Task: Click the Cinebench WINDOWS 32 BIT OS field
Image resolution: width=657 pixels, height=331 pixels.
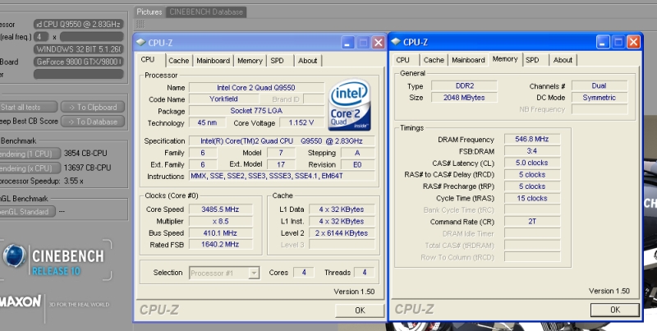Action: point(79,49)
